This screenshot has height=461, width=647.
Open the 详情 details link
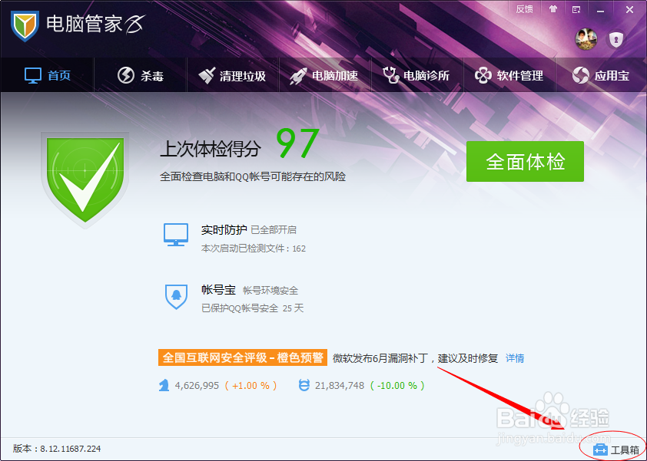coord(515,357)
